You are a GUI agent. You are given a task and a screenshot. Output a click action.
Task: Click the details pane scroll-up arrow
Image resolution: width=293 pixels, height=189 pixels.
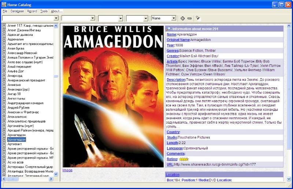[x=289, y=26]
